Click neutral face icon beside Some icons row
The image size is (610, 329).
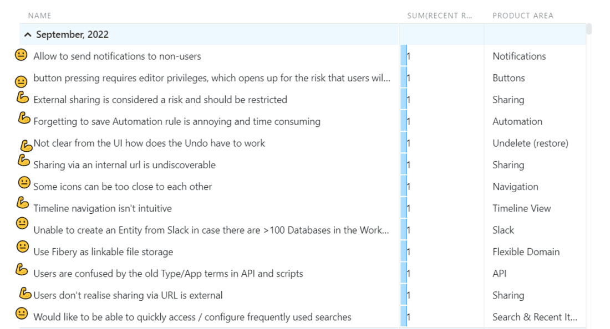(x=24, y=182)
